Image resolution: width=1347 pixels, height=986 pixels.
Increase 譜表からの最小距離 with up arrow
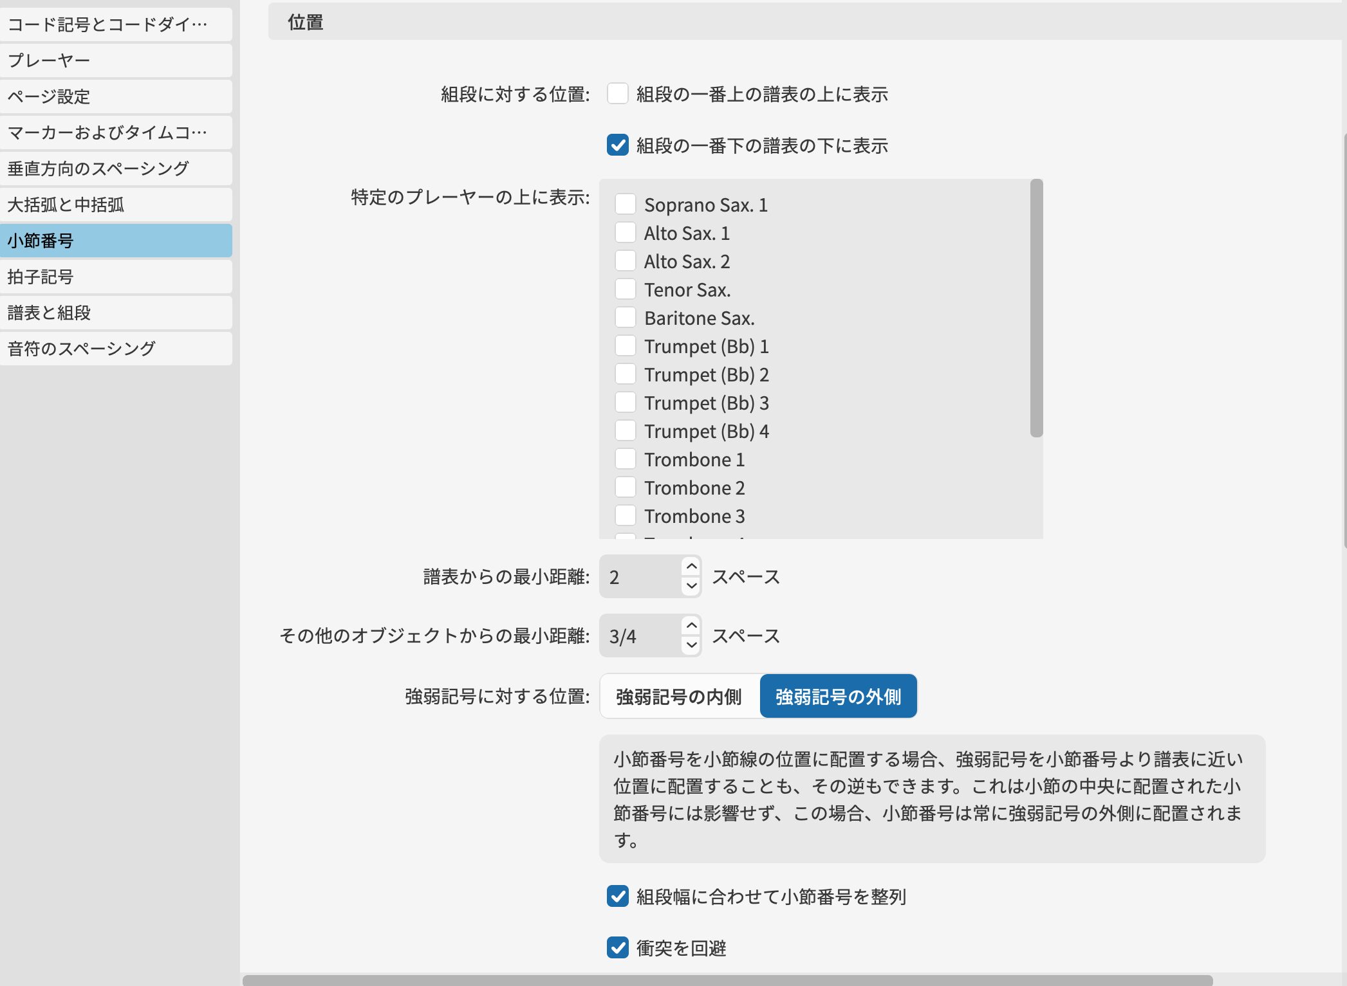(x=691, y=567)
